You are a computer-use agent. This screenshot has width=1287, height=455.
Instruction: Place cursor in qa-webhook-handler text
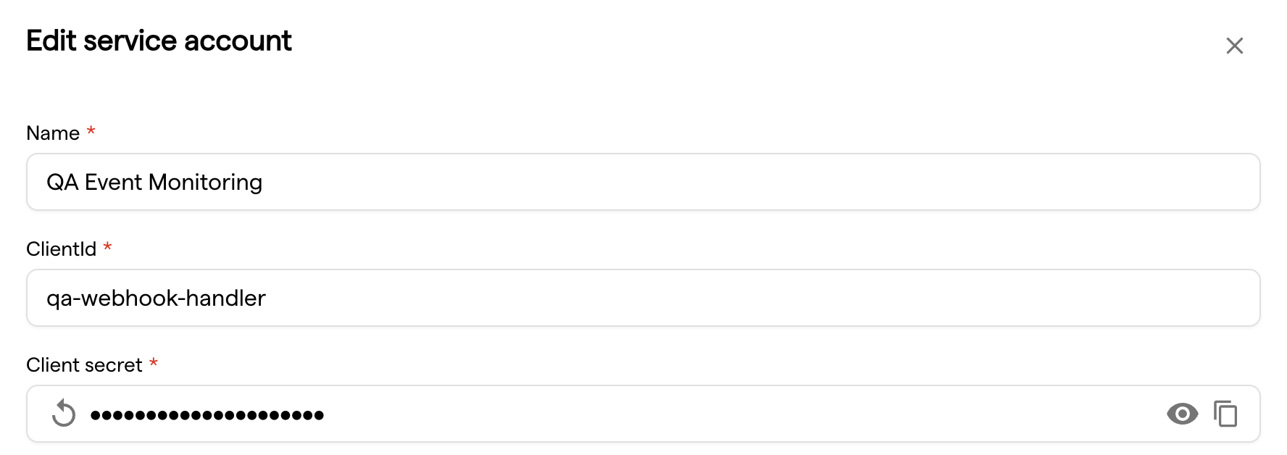tap(156, 298)
